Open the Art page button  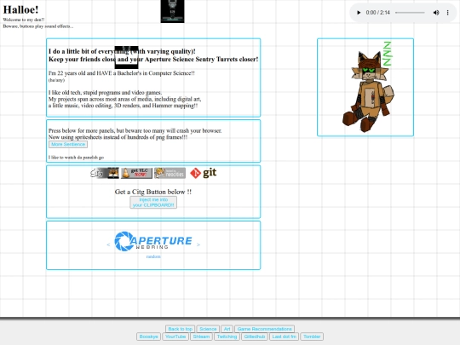pyautogui.click(x=227, y=329)
